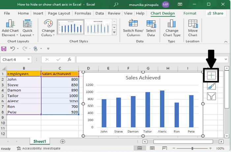Select the second chart style thumbnail
This screenshot has width=231, height=152.
point(98,27)
